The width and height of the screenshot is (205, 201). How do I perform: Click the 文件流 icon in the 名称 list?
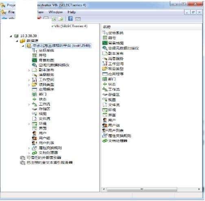point(105,105)
